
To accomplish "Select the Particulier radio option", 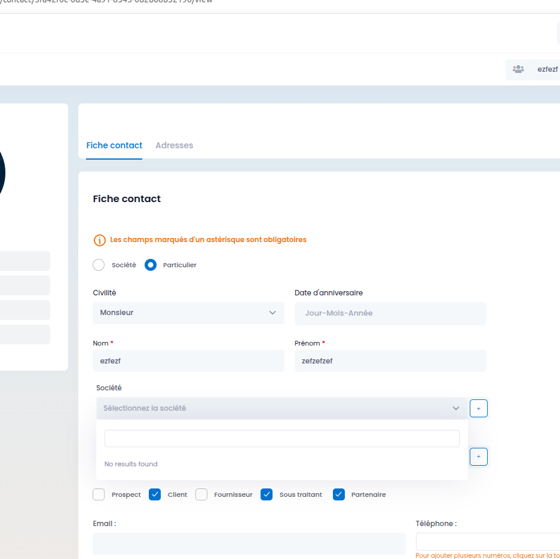I will point(151,265).
